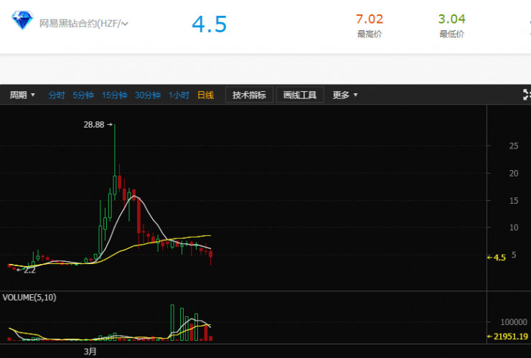Open 技术指标 technical indicators

(x=249, y=95)
